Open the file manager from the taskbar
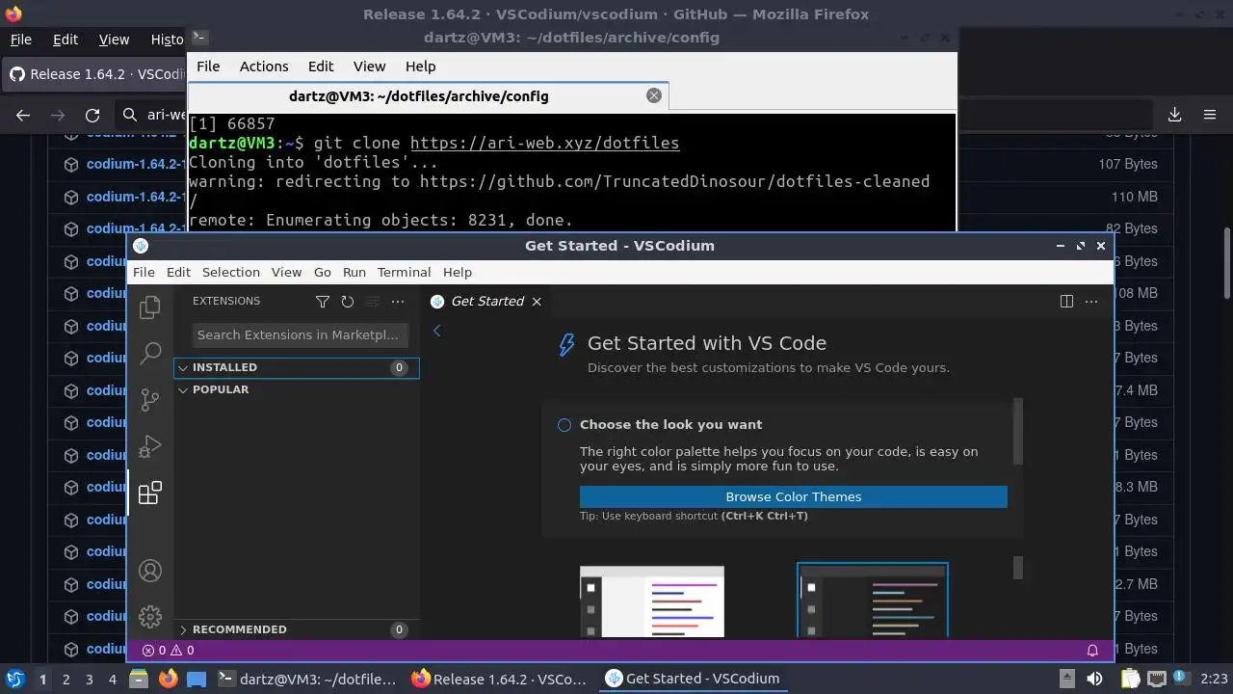 coord(139,679)
